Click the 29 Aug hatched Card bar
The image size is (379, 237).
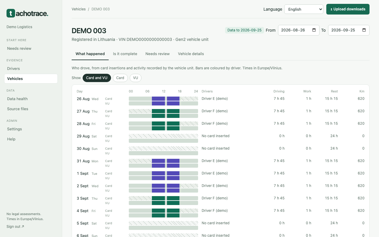[163, 136]
